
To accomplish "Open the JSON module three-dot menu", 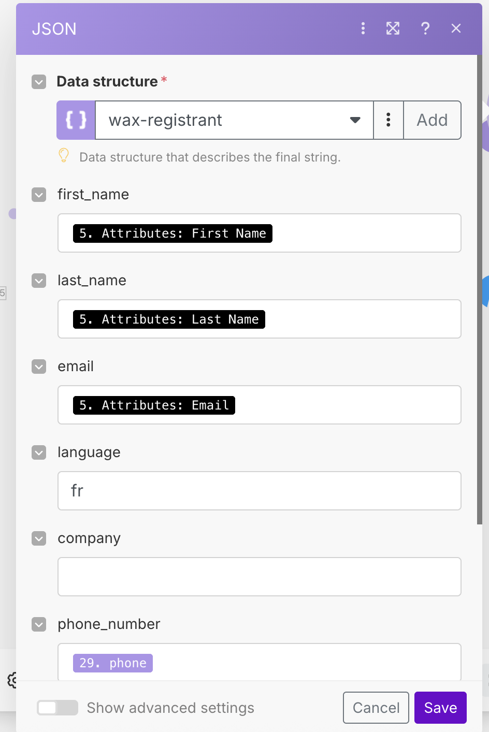I will click(x=363, y=28).
